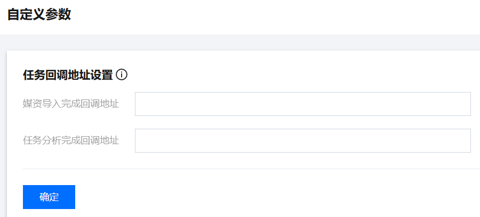480x217 pixels.
Task: Click the 自定义参数 page title
Action: point(39,14)
